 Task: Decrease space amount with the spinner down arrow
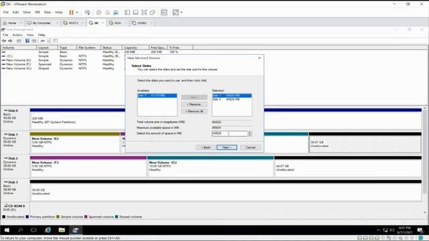click(249, 135)
